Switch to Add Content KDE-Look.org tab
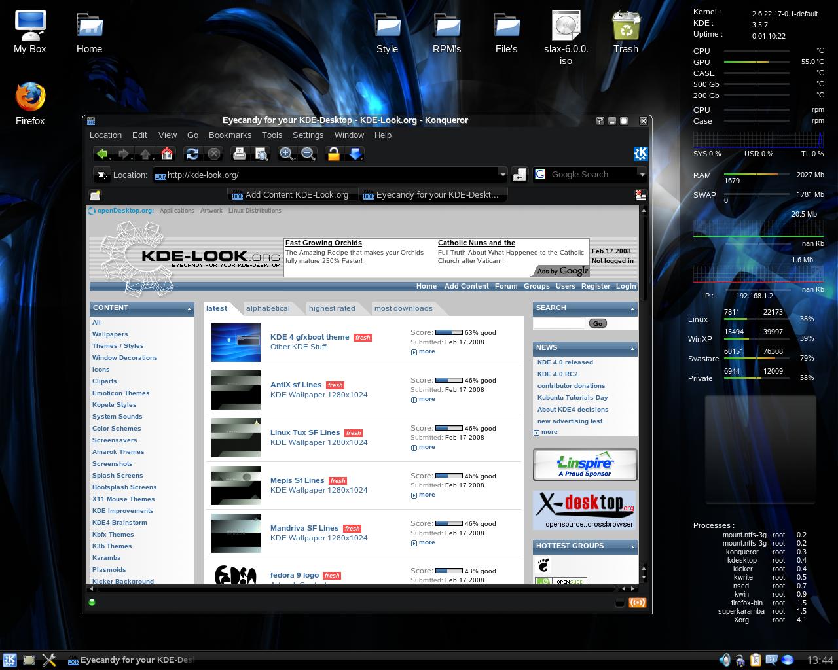 [x=292, y=194]
